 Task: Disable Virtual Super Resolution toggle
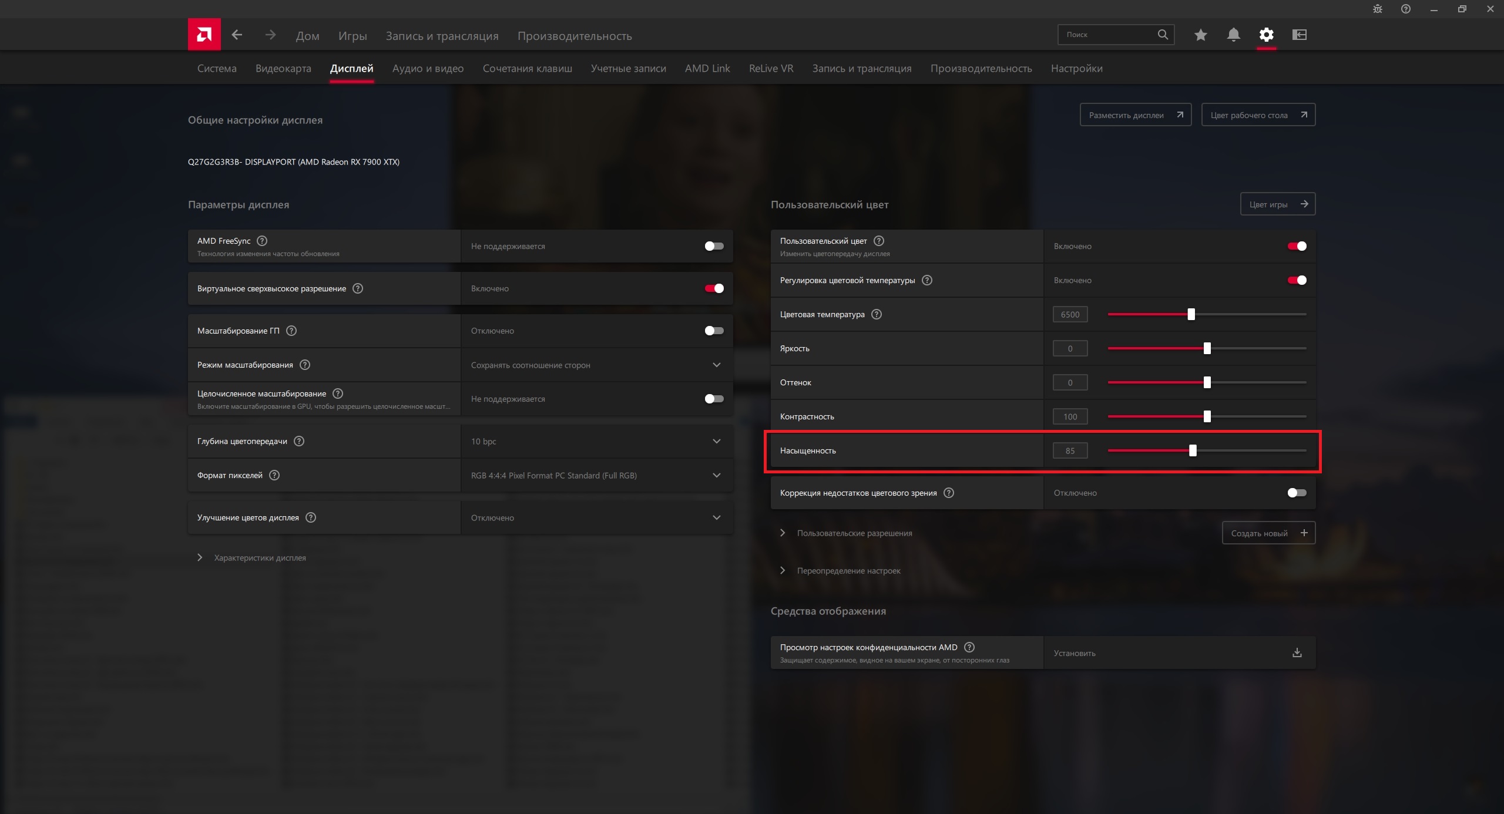(714, 288)
